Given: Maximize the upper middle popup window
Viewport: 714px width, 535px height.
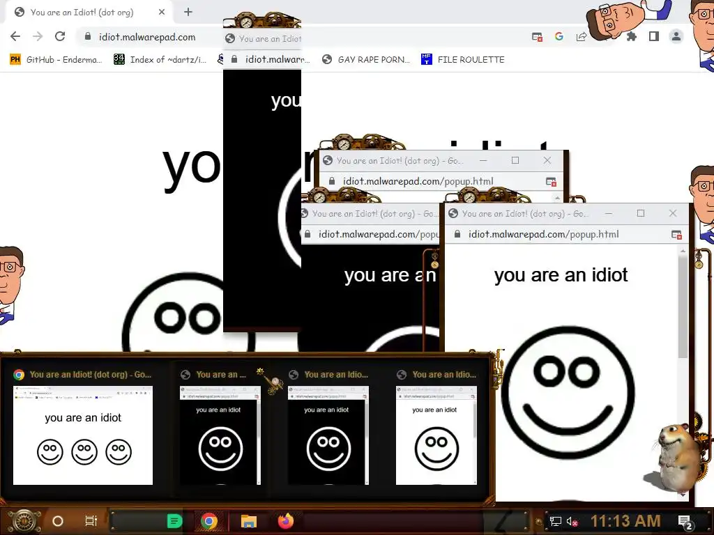Looking at the screenshot, I should 515,161.
